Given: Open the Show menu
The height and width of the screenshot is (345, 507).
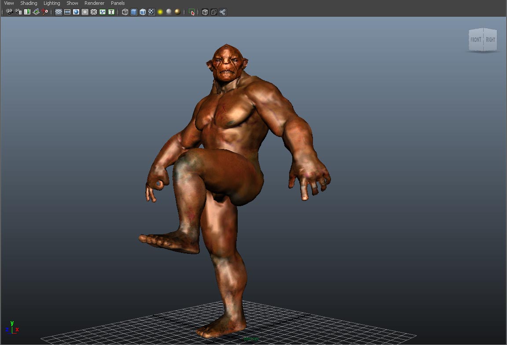Looking at the screenshot, I should pos(72,3).
